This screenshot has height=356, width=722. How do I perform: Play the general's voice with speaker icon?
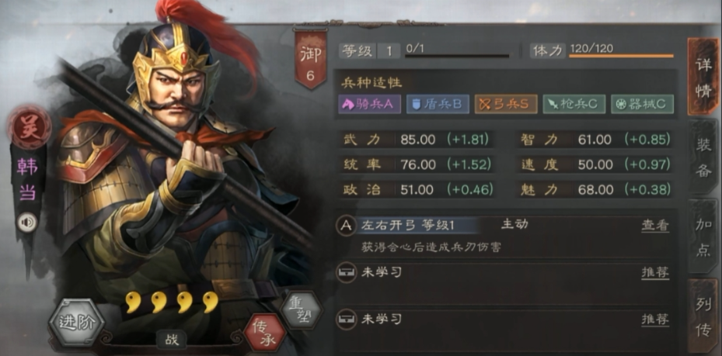(27, 223)
